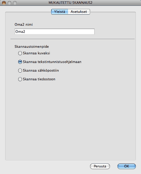Click the MUKAUTETTU SKANNAUS2 title text
Viewport: 141px width, 174px height.
tap(70, 3)
